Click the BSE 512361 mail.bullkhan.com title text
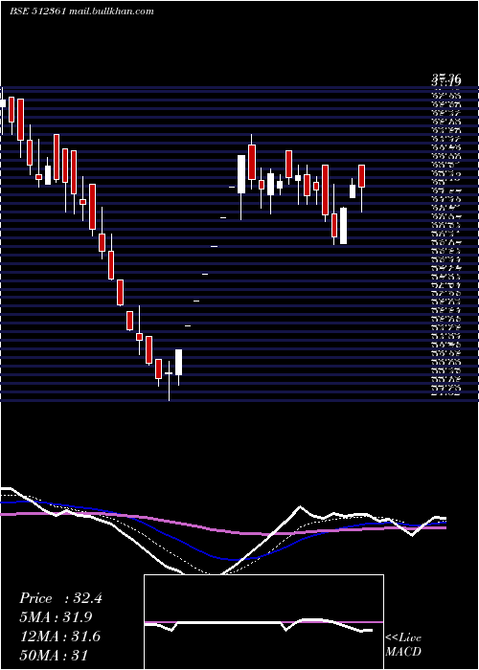479x670 pixels. click(x=81, y=11)
